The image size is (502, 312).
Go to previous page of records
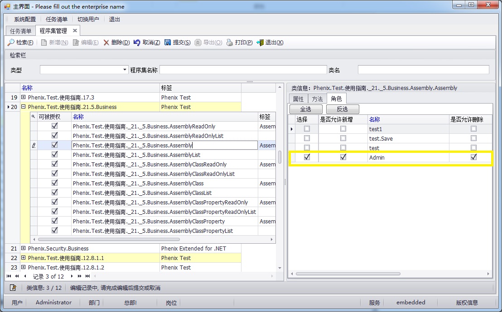click(x=17, y=276)
